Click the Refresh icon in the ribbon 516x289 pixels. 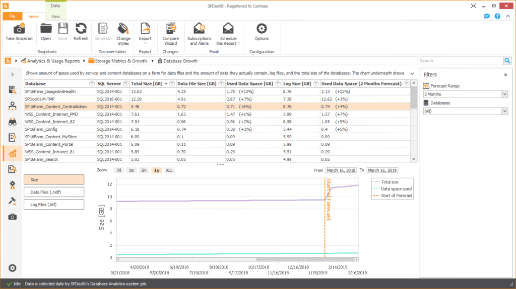(81, 29)
